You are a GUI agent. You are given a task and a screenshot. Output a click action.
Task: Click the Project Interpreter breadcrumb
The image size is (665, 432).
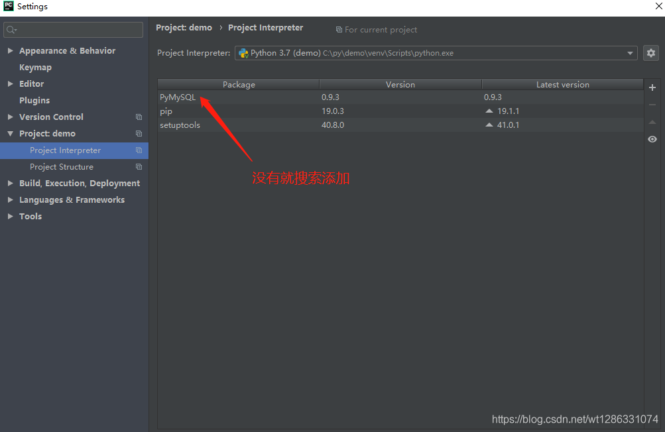[x=265, y=28]
